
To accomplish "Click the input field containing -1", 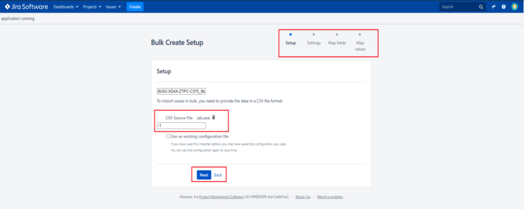I will 181,126.
